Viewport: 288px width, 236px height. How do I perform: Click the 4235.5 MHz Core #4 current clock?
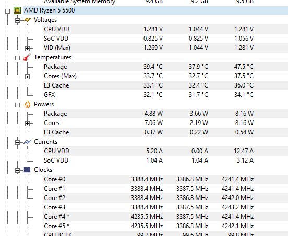[147, 217]
